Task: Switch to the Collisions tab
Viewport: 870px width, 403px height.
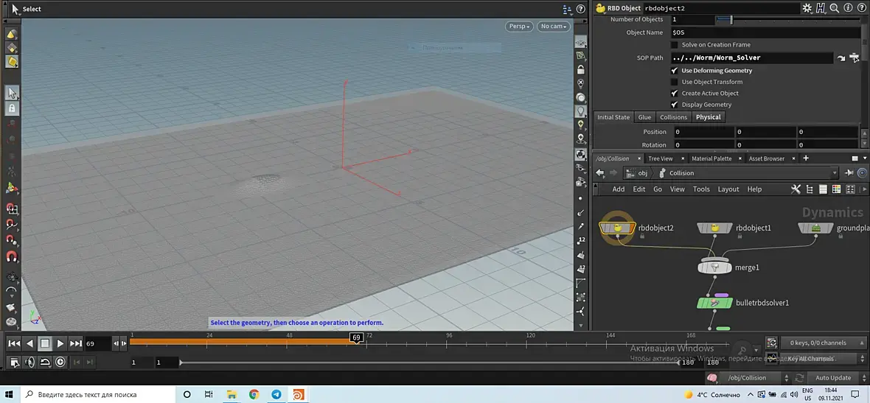Action: point(673,117)
